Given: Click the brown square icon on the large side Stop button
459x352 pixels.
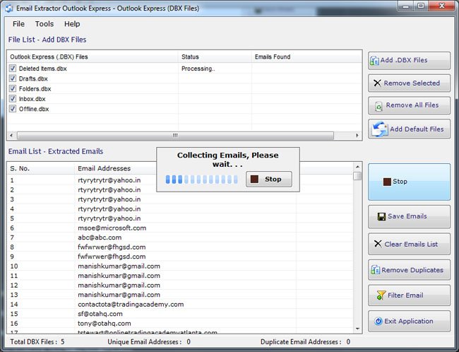Looking at the screenshot, I should tap(387, 182).
